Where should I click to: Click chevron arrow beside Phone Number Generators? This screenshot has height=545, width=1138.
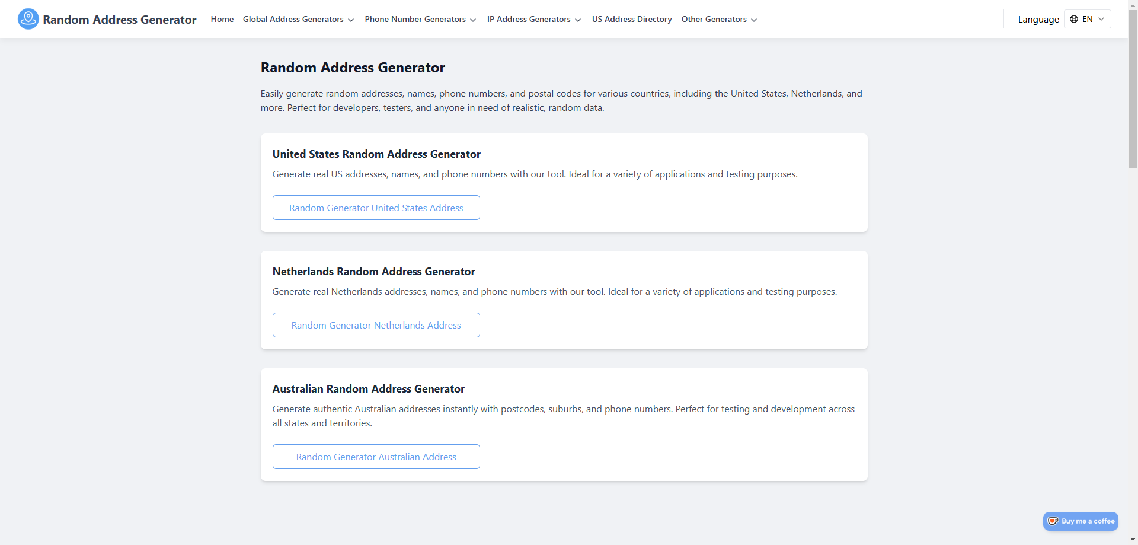(x=473, y=20)
